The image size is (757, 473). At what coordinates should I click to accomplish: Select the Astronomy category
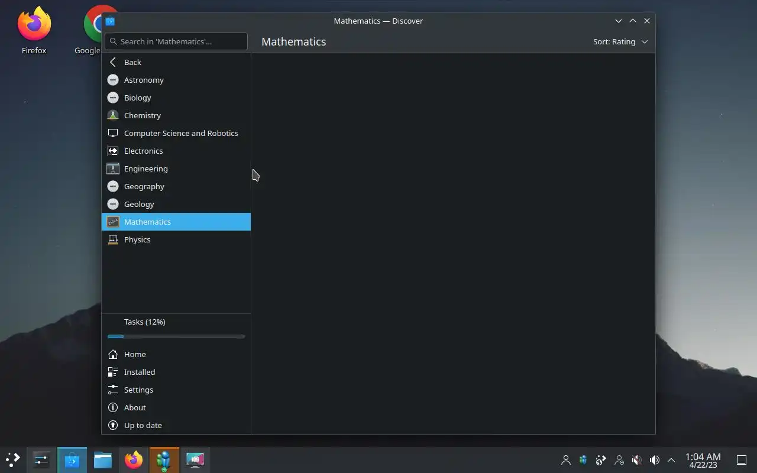[176, 80]
